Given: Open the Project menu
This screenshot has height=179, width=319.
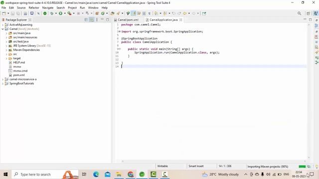Looking at the screenshot, I should pos(72,8).
